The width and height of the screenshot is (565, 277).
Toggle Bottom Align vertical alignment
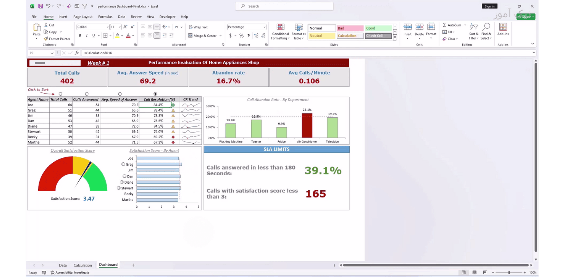point(157,27)
